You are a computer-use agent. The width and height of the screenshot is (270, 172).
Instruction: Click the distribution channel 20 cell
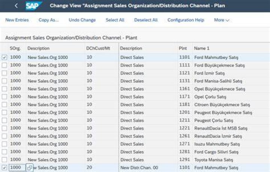coord(89,168)
